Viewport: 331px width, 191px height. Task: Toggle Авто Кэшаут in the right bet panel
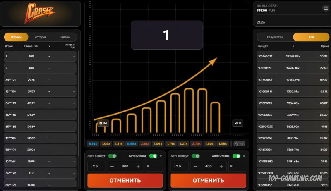coord(195,156)
